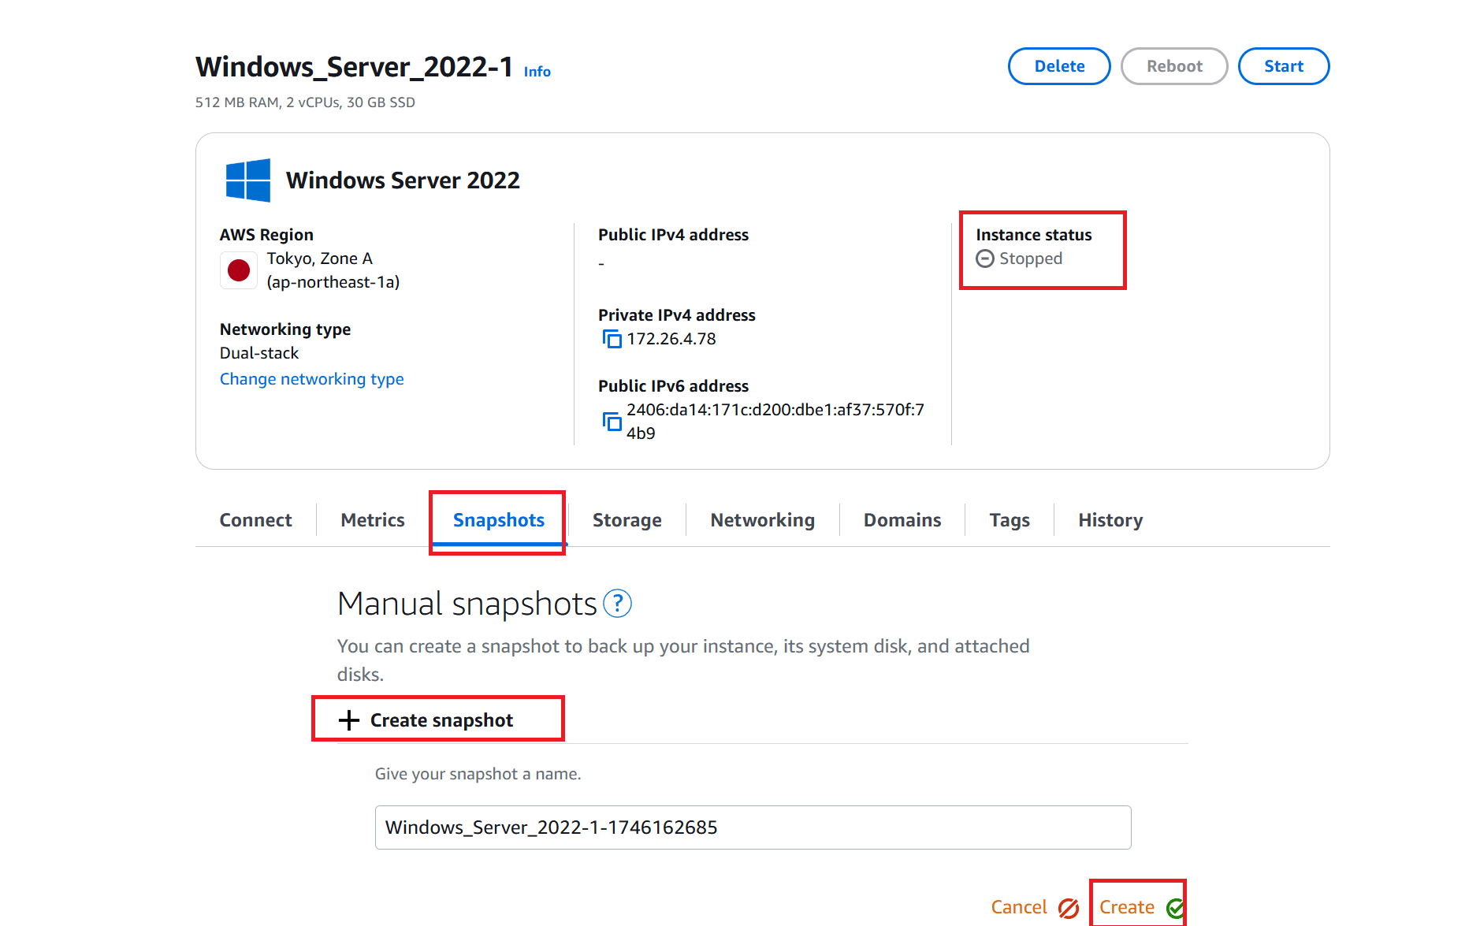Click the green check icon next to Create
This screenshot has width=1480, height=926.
click(x=1175, y=908)
